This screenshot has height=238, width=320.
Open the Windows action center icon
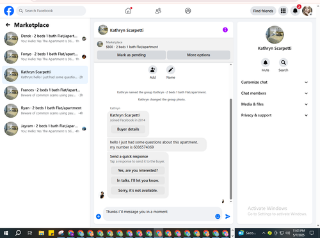tap(312, 233)
